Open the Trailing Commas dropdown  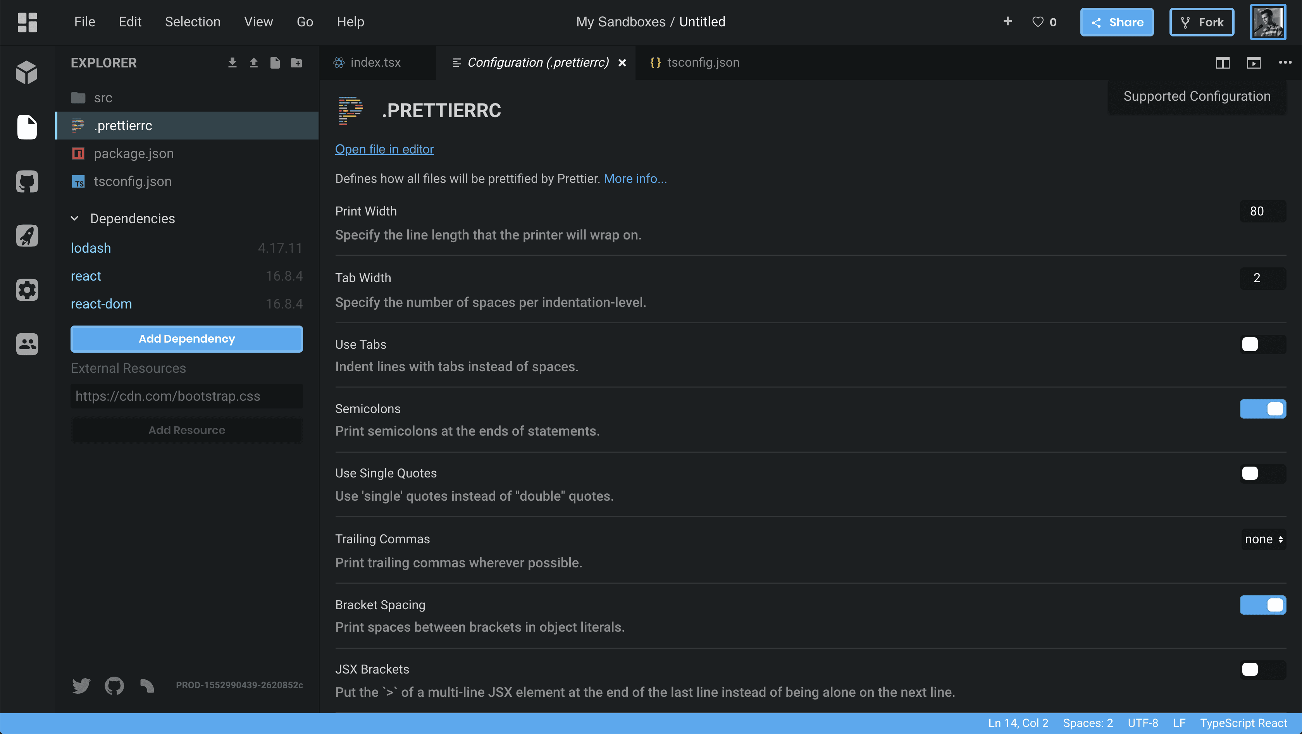1263,539
